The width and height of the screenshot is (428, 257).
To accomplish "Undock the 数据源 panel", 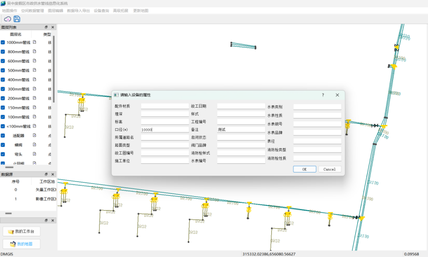I will [x=46, y=175].
